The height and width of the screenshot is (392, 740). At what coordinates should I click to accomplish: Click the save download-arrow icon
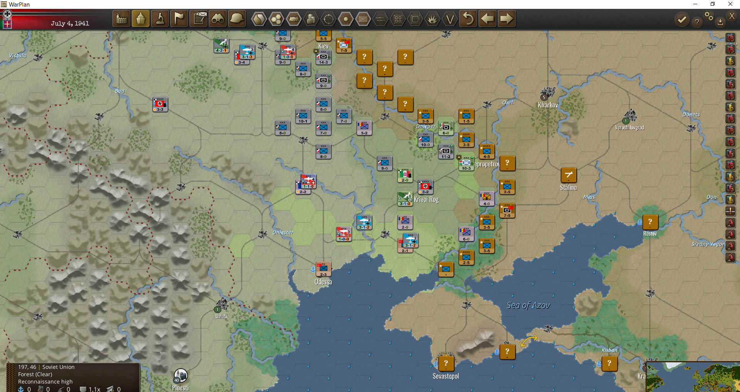click(720, 22)
